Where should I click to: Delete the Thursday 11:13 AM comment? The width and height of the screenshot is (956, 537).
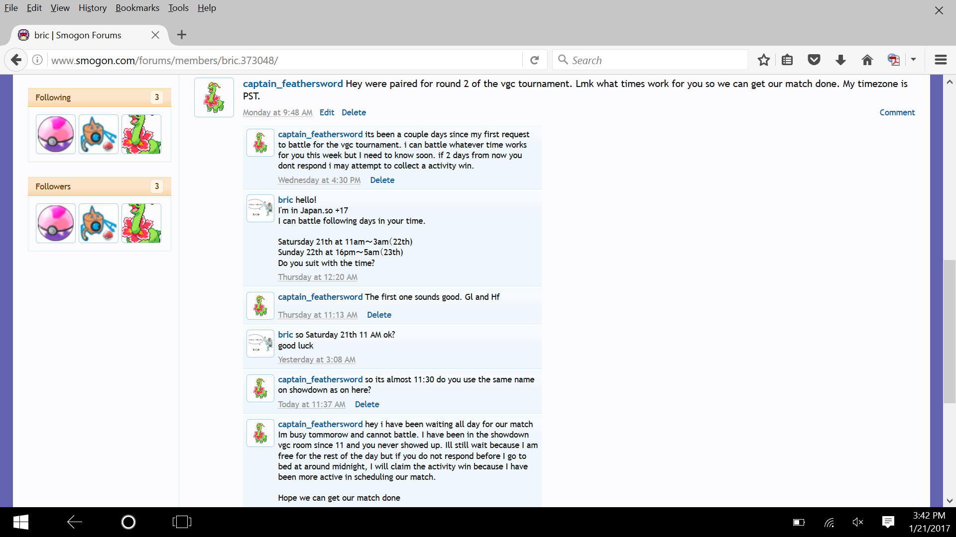click(379, 315)
